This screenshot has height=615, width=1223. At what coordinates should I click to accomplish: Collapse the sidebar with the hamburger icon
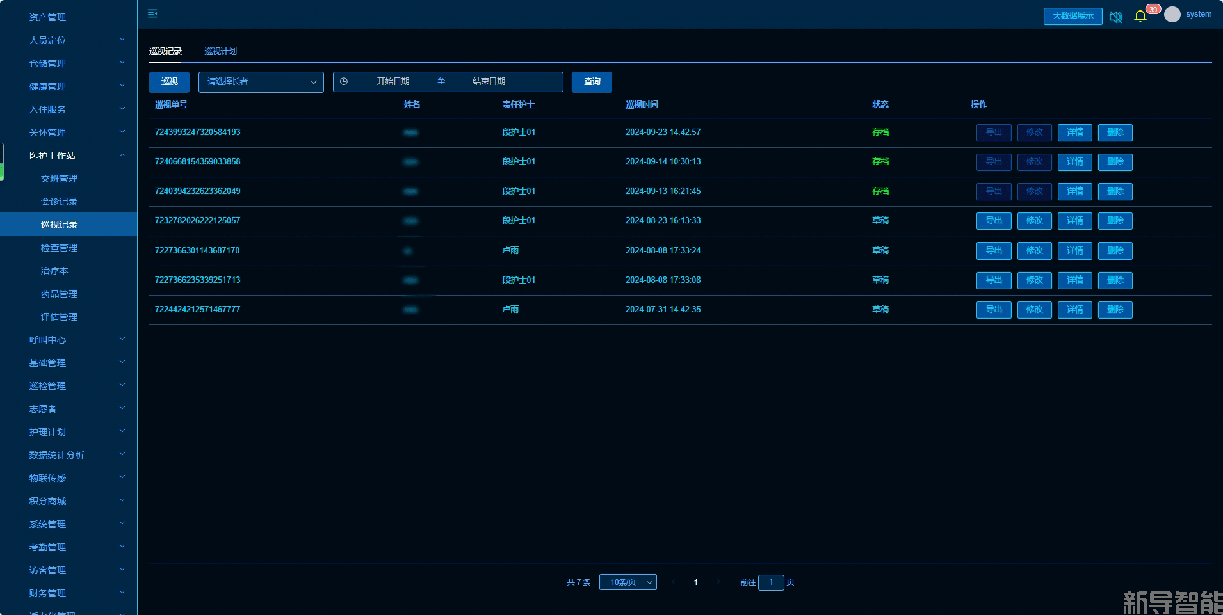[x=152, y=13]
